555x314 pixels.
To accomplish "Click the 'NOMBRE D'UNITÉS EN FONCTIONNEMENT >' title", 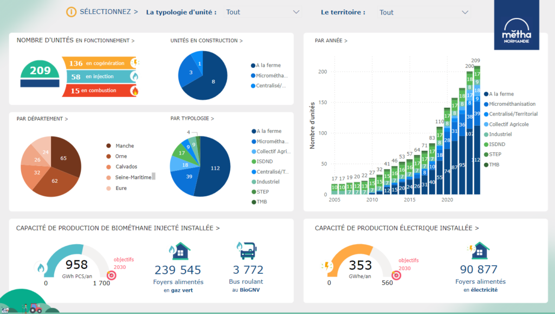I will click(75, 40).
